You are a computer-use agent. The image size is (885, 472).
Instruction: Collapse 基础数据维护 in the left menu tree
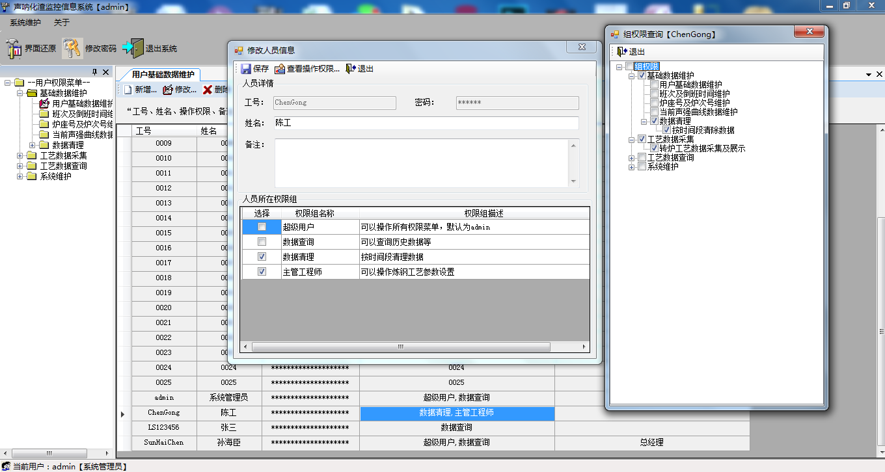pyautogui.click(x=20, y=93)
